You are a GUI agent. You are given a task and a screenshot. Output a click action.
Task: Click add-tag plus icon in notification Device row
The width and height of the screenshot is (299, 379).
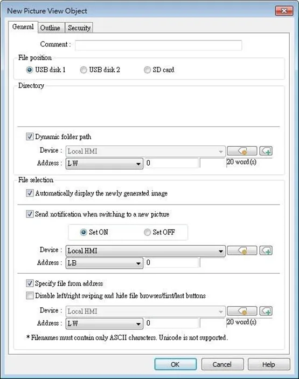pyautogui.click(x=266, y=251)
